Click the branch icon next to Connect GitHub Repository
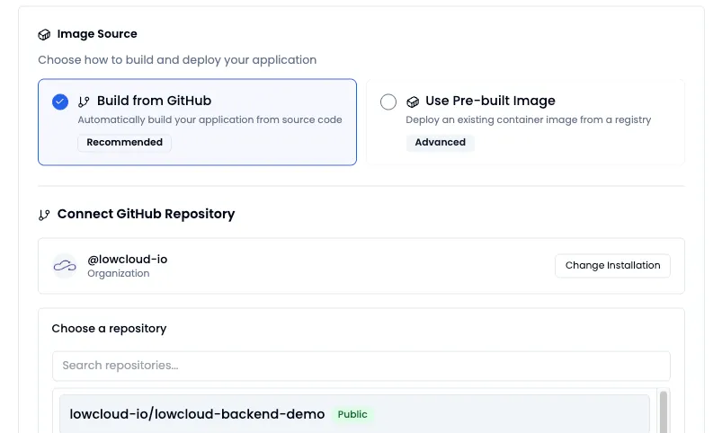This screenshot has height=433, width=722. [44, 215]
